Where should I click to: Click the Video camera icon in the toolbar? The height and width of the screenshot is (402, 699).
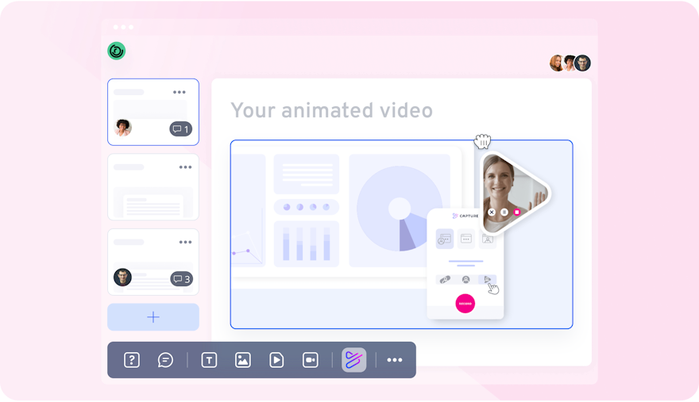tap(311, 360)
